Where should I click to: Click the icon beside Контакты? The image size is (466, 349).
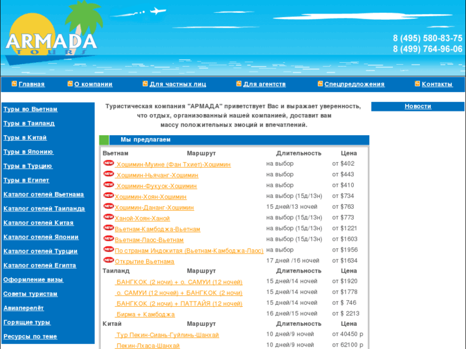(x=417, y=84)
